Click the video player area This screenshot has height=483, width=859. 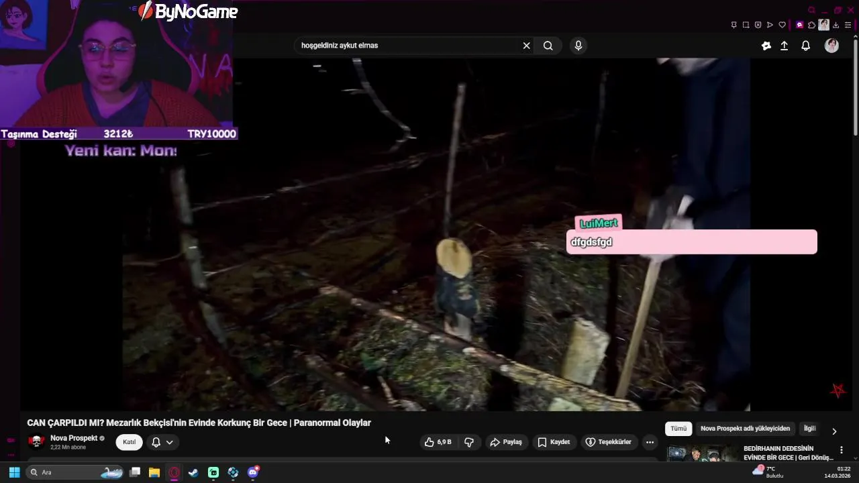tap(436, 234)
